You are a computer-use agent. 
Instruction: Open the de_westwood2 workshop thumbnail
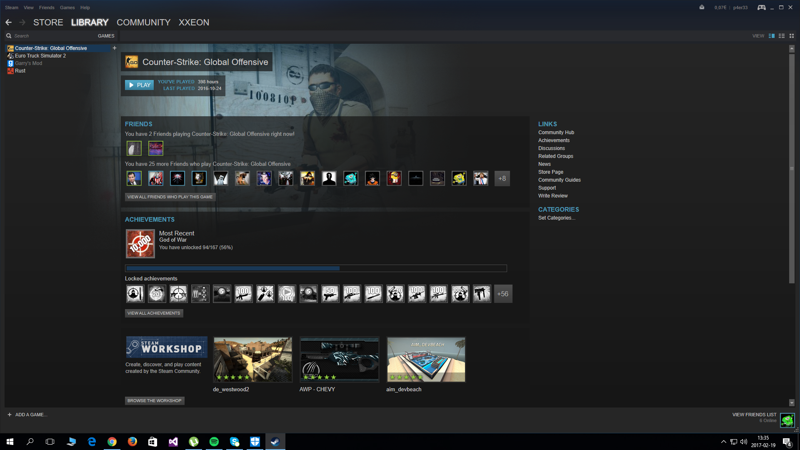[x=253, y=360]
